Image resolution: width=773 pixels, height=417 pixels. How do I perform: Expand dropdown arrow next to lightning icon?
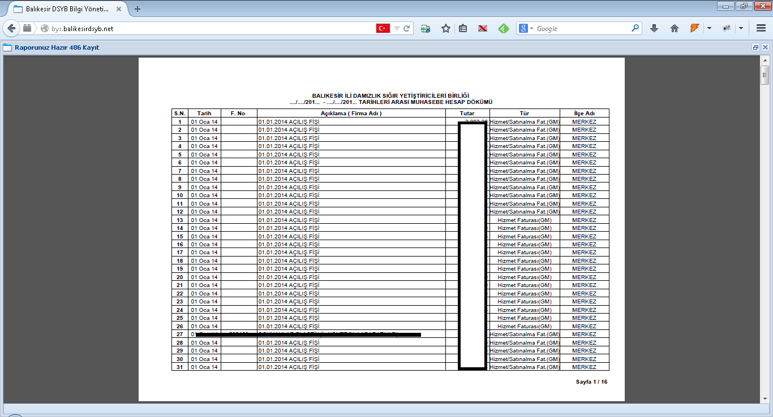[709, 28]
